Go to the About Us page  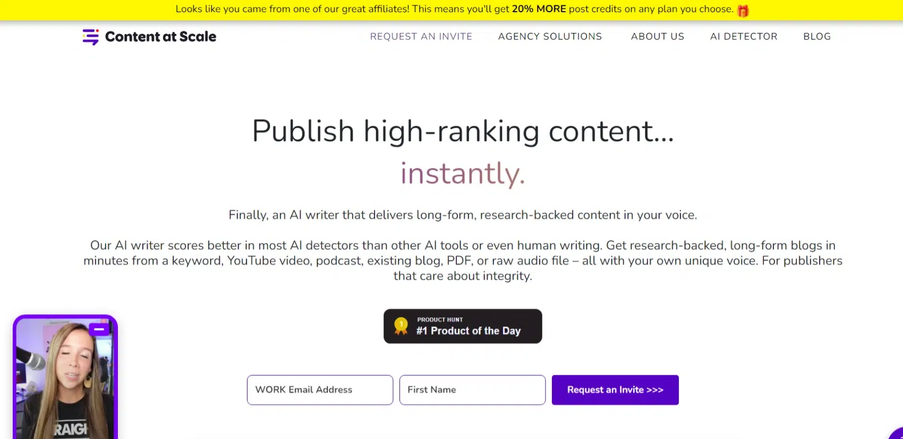tap(658, 37)
